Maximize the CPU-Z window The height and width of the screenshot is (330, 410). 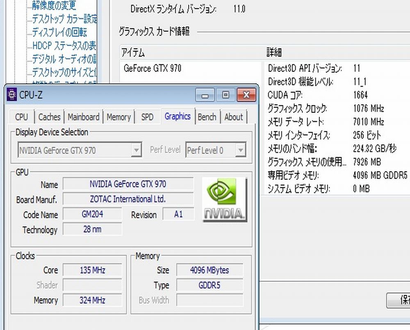click(x=225, y=96)
